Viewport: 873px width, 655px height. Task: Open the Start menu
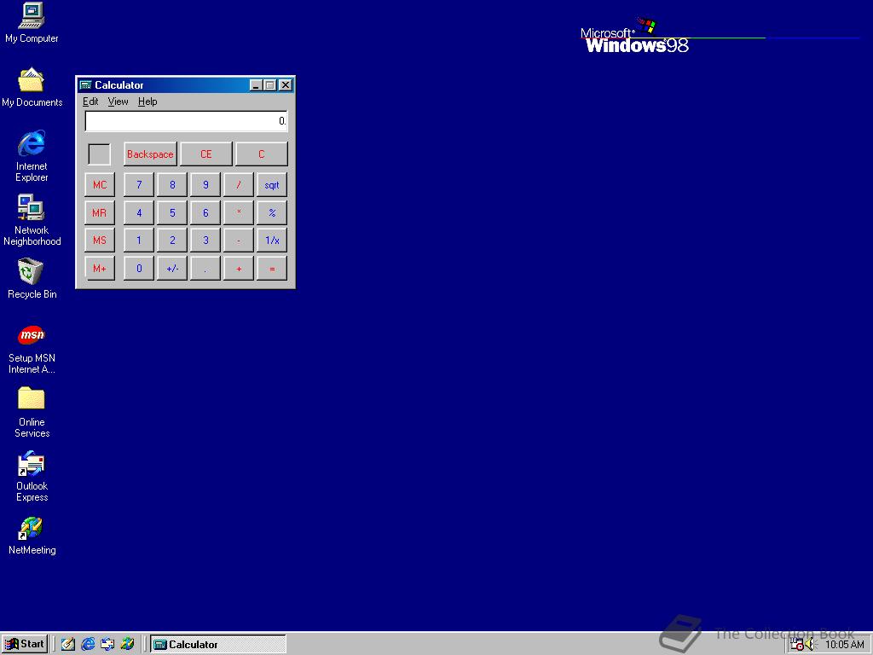pyautogui.click(x=25, y=645)
